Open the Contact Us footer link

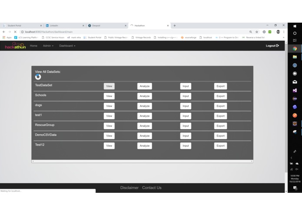(152, 188)
